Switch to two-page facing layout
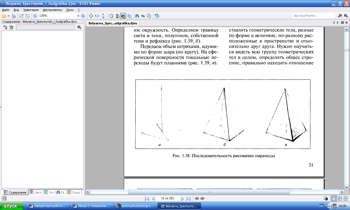The height and width of the screenshot is (210, 350). (x=340, y=199)
